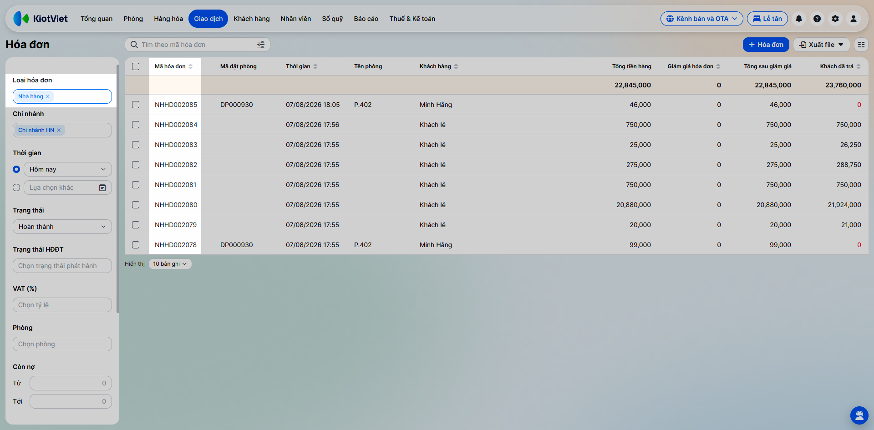Expand the Hoàn thành status dropdown
Image resolution: width=874 pixels, height=430 pixels.
coord(62,227)
